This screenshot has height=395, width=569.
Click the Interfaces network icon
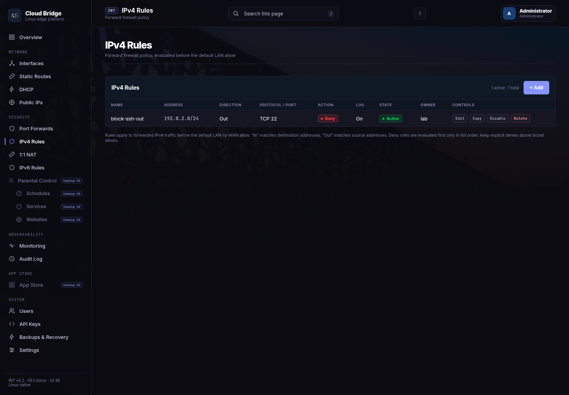tap(12, 63)
